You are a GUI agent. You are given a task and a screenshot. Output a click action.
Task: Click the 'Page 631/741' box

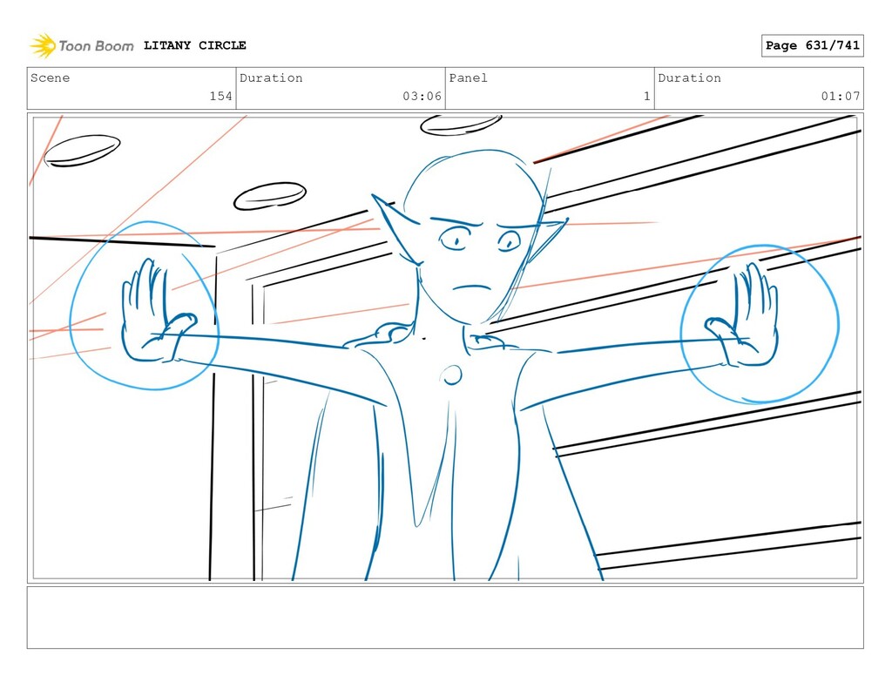(813, 45)
